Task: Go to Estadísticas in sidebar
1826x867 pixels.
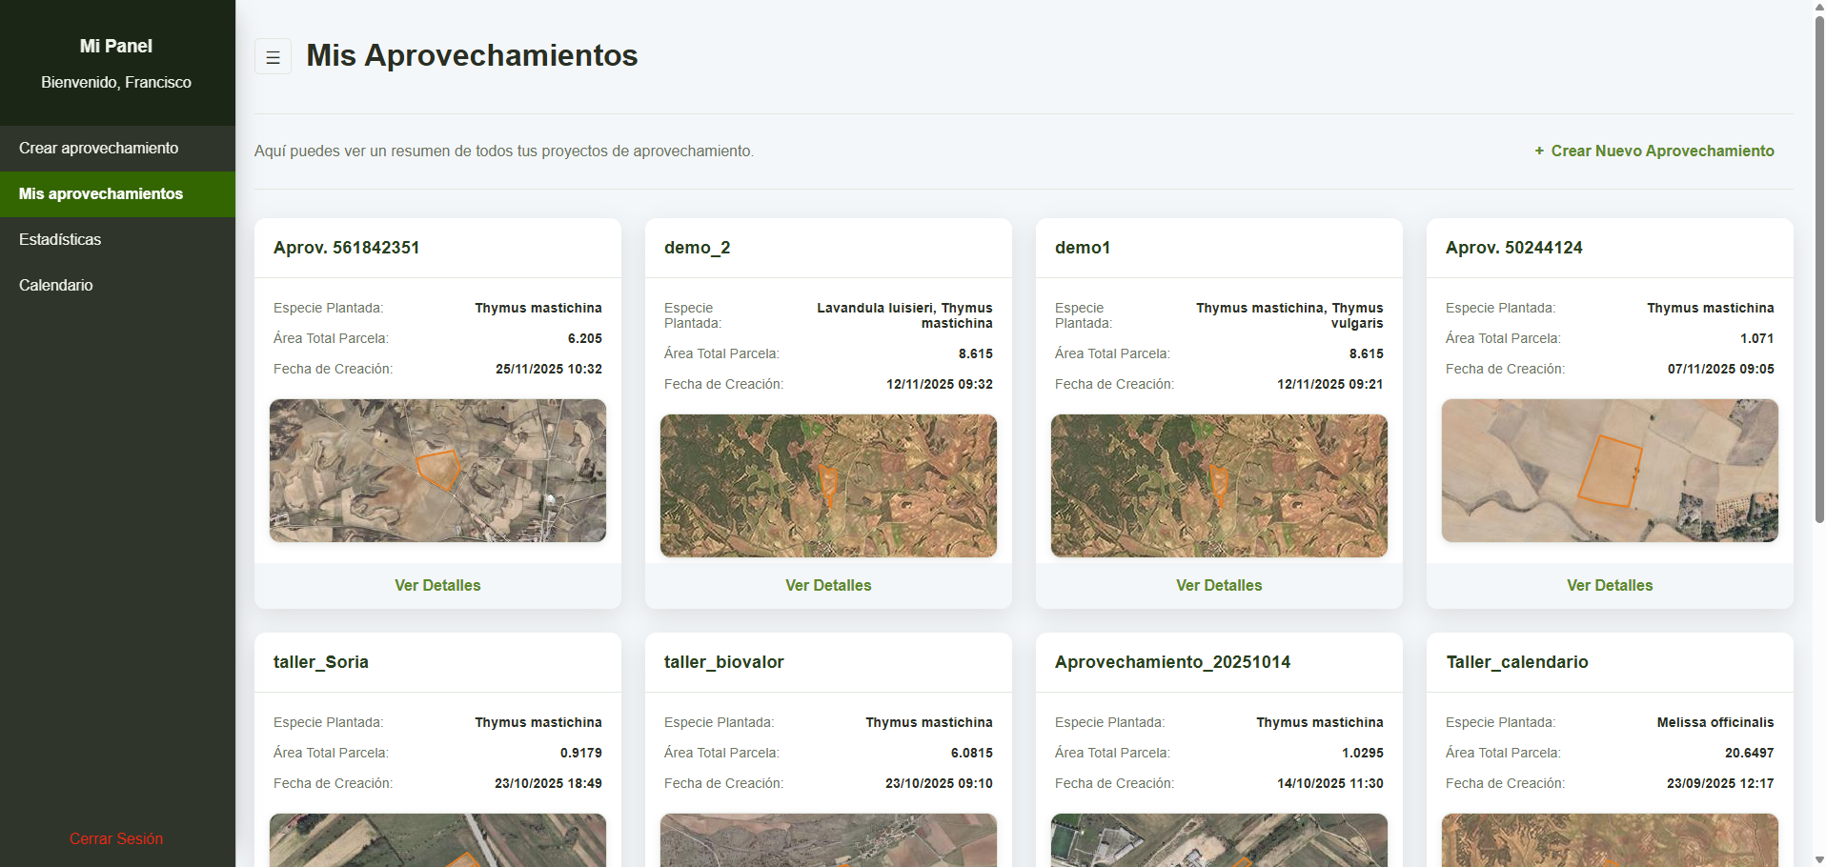Action: 60,240
